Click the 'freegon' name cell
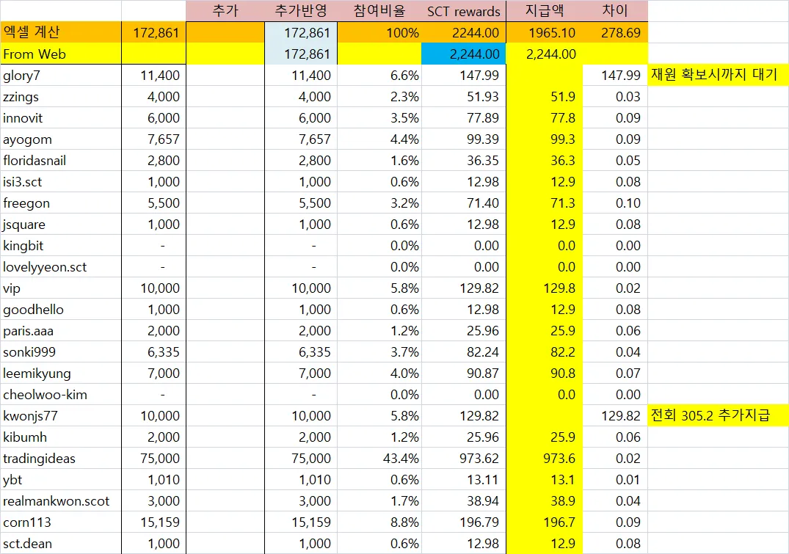789x554 pixels. (60, 203)
